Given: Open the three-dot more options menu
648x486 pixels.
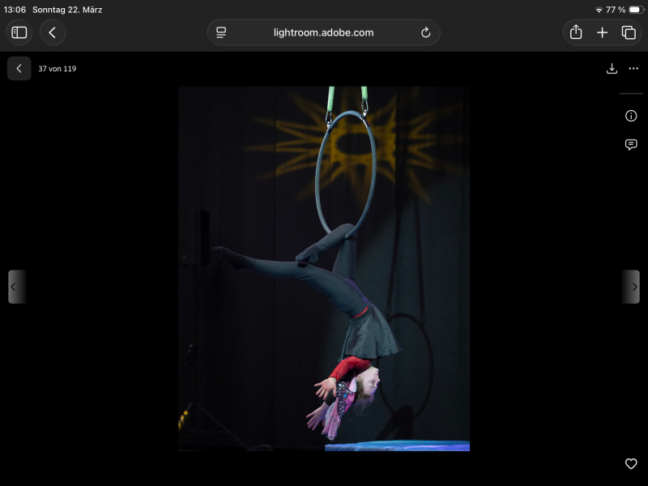Looking at the screenshot, I should (633, 69).
